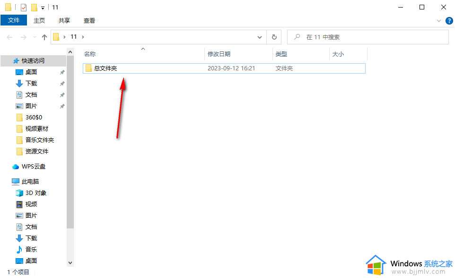This screenshot has width=455, height=278.
Task: Open 3D 对象 under This PC
Action: pyautogui.click(x=35, y=193)
